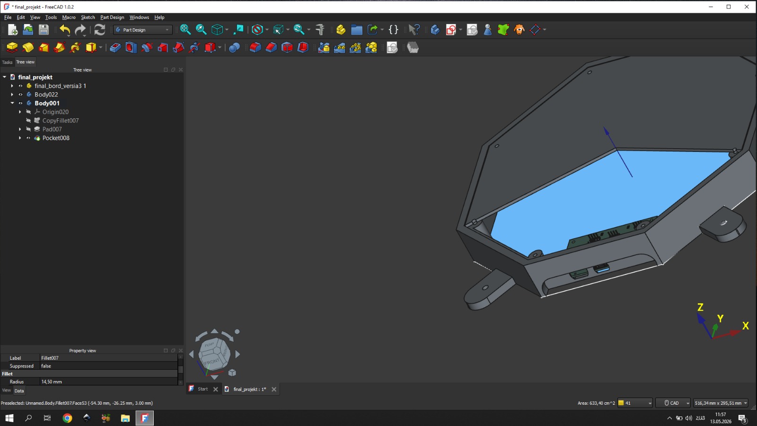Select the Additive Pipe tool
The image size is (757, 426).
pyautogui.click(x=60, y=47)
